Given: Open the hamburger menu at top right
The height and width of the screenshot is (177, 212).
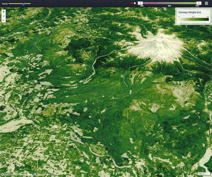Looking at the screenshot, I should click(206, 3).
